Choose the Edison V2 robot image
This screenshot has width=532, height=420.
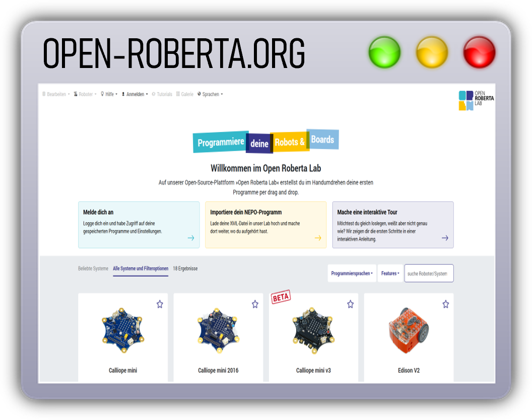pyautogui.click(x=409, y=330)
